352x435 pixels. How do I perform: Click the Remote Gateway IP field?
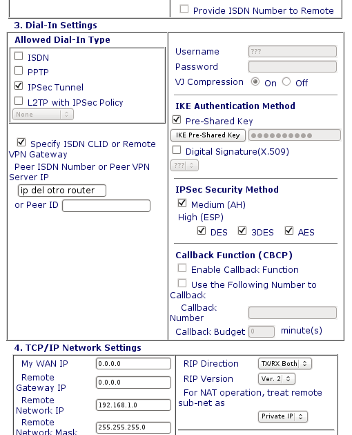click(133, 383)
